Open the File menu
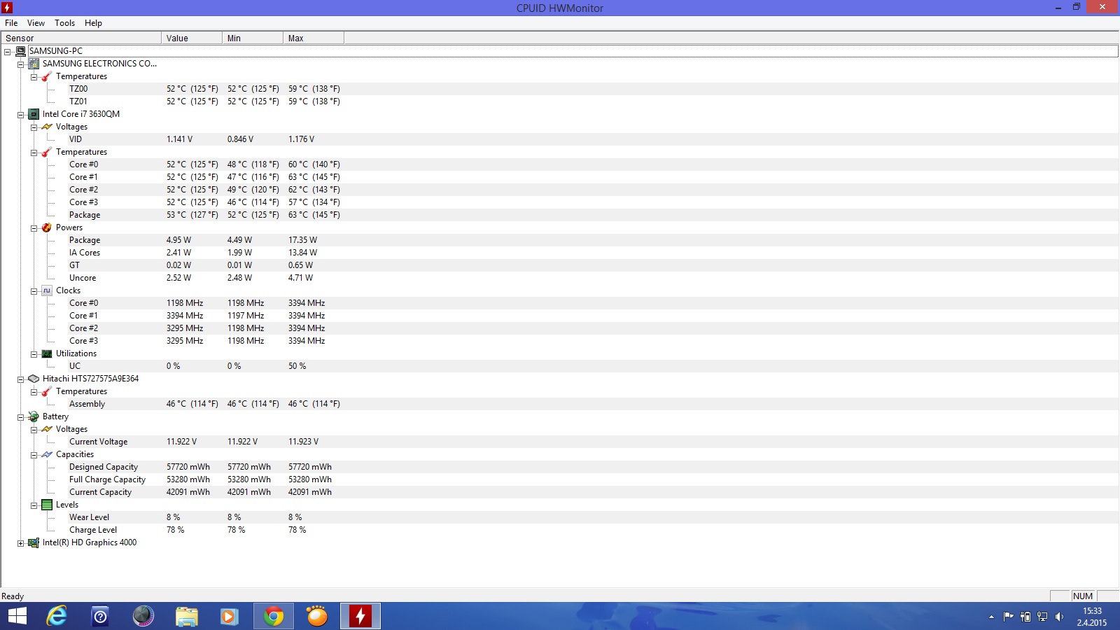The width and height of the screenshot is (1120, 630). pyautogui.click(x=11, y=23)
